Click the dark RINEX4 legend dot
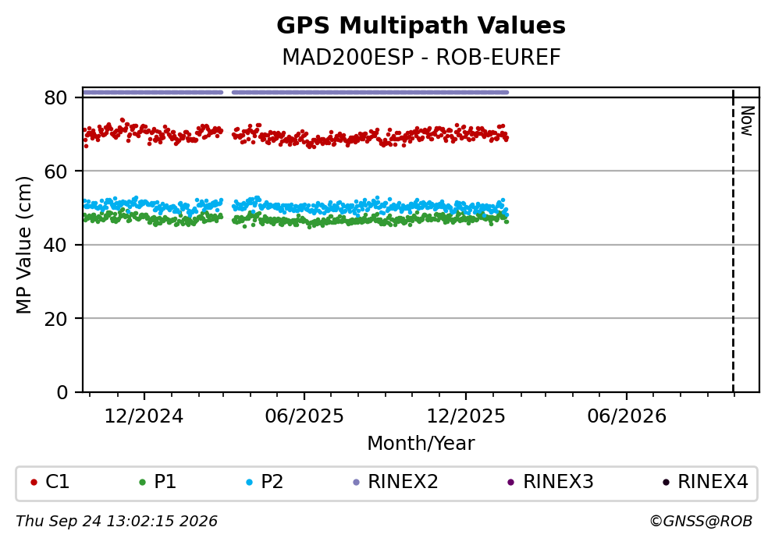This screenshot has width=775, height=545. tap(667, 483)
